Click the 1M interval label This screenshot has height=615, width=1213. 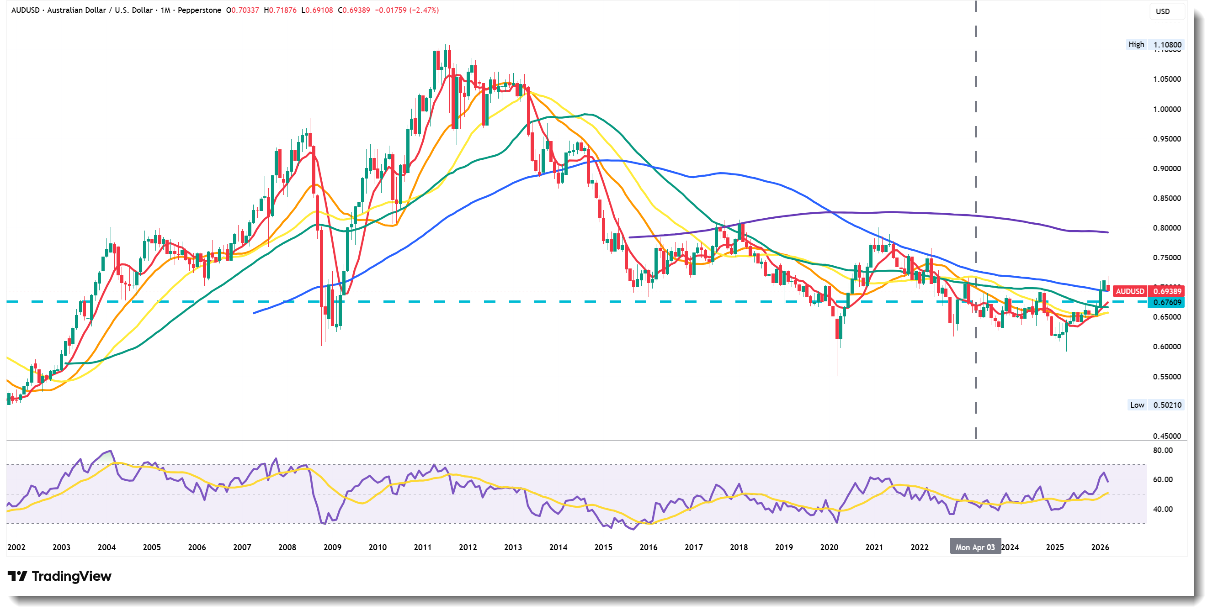tap(165, 10)
